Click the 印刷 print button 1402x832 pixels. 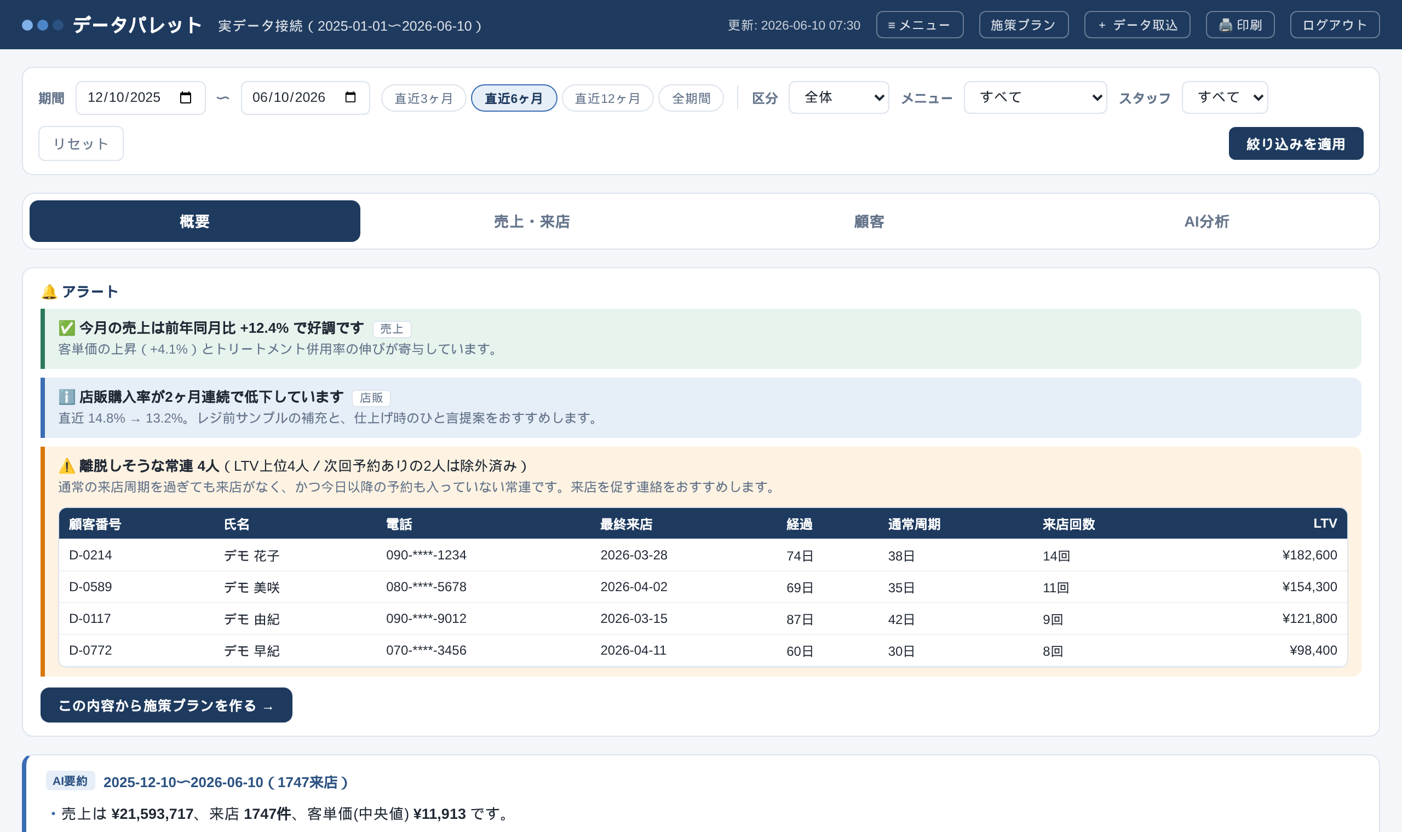1240,25
